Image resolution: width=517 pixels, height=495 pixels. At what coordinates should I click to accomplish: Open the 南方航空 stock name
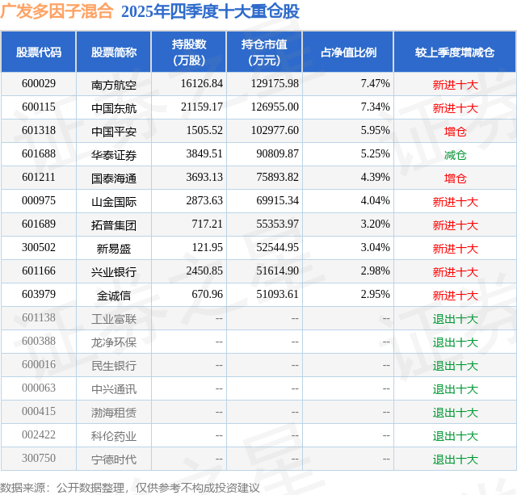[x=114, y=85]
